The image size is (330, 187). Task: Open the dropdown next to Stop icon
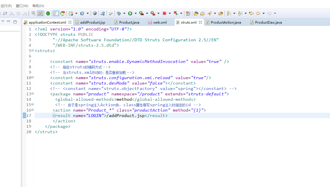(x=170, y=13)
